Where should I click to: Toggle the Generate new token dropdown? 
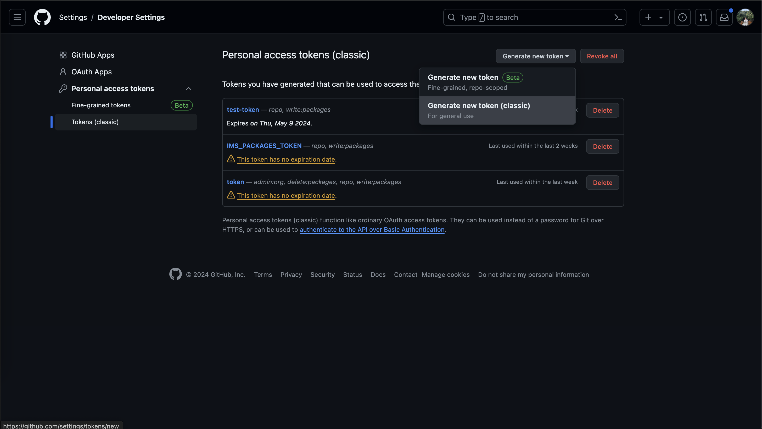(535, 56)
